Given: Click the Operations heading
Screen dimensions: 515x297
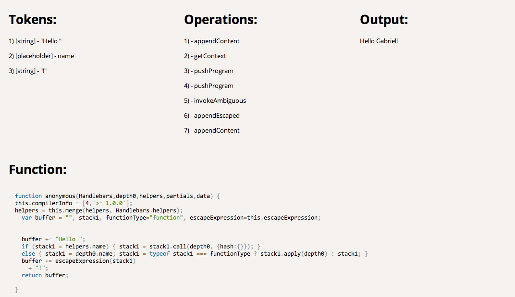Looking at the screenshot, I should click(221, 20).
